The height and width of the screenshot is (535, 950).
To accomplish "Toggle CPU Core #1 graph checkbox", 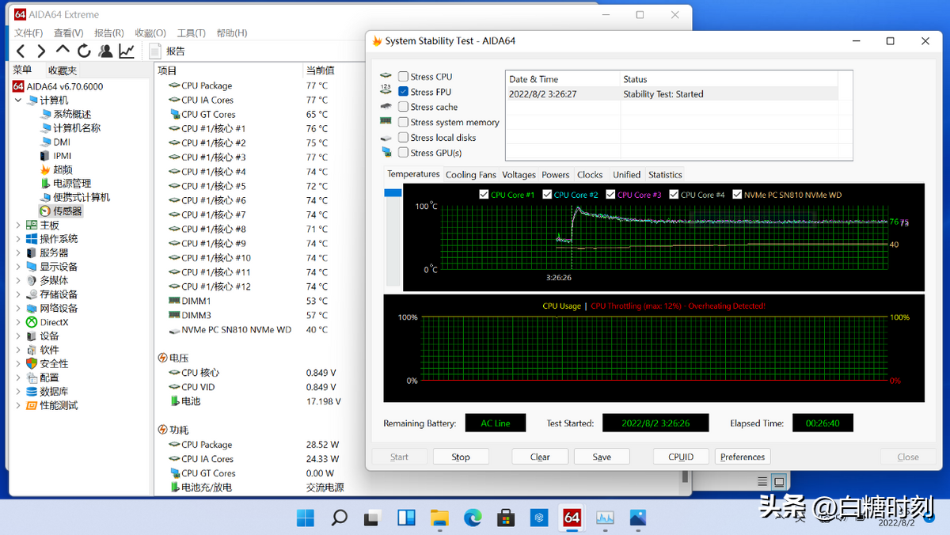I will 484,195.
